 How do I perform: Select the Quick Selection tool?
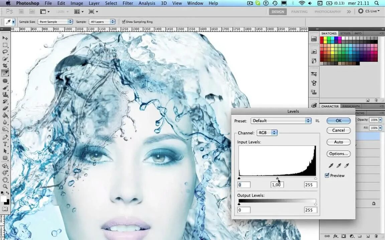[x=5, y=59]
